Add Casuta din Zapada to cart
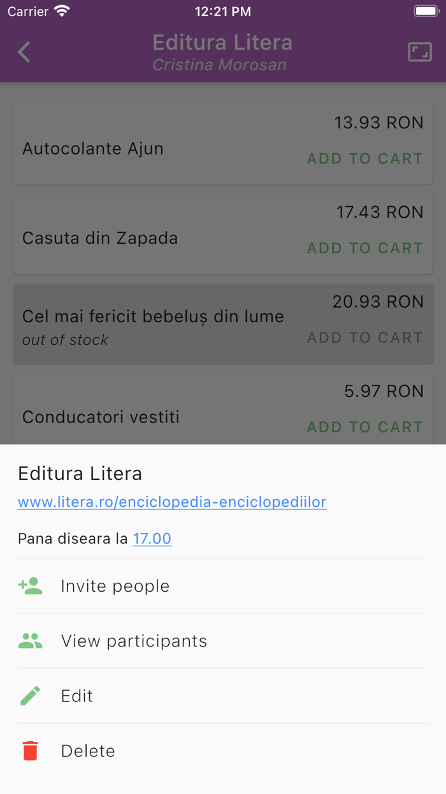 pos(364,248)
